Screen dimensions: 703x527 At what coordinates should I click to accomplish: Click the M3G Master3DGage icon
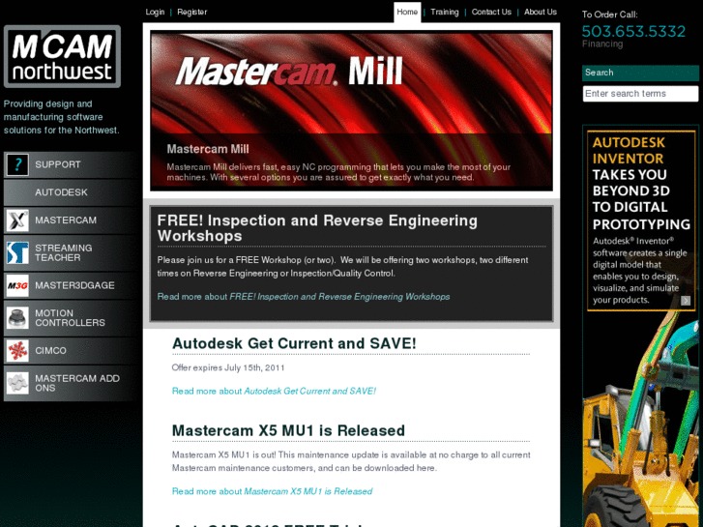point(17,285)
